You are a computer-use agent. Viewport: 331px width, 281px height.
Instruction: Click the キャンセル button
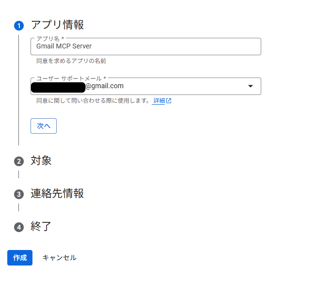(59, 258)
